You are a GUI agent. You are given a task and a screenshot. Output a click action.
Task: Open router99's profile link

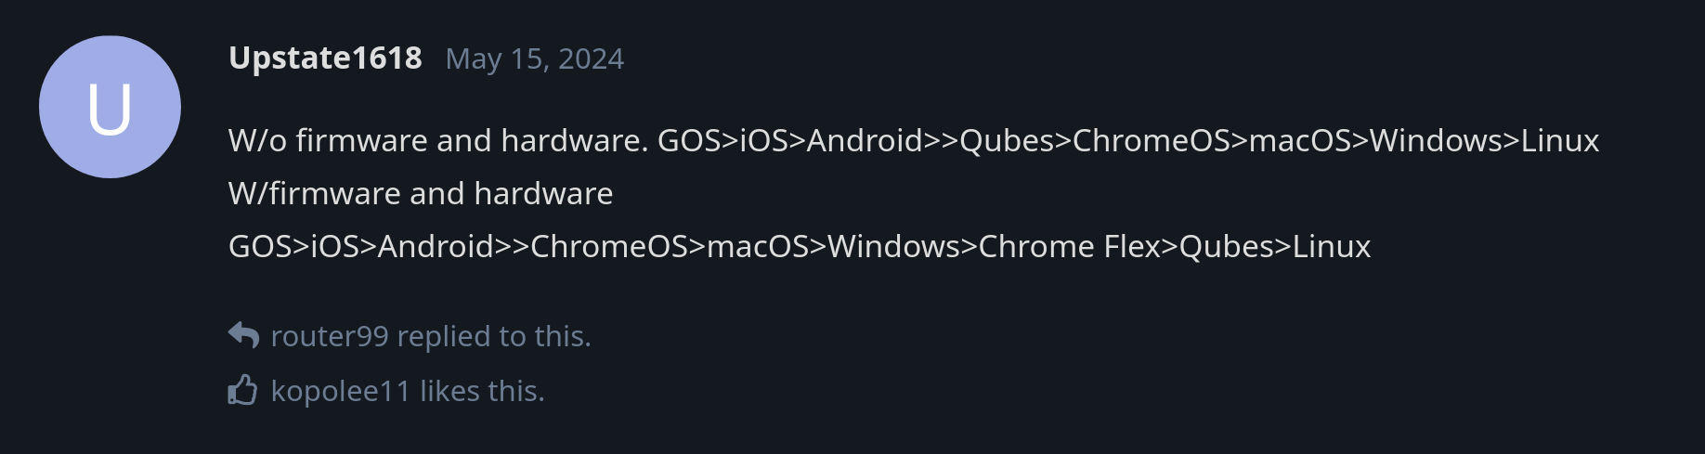(x=329, y=336)
